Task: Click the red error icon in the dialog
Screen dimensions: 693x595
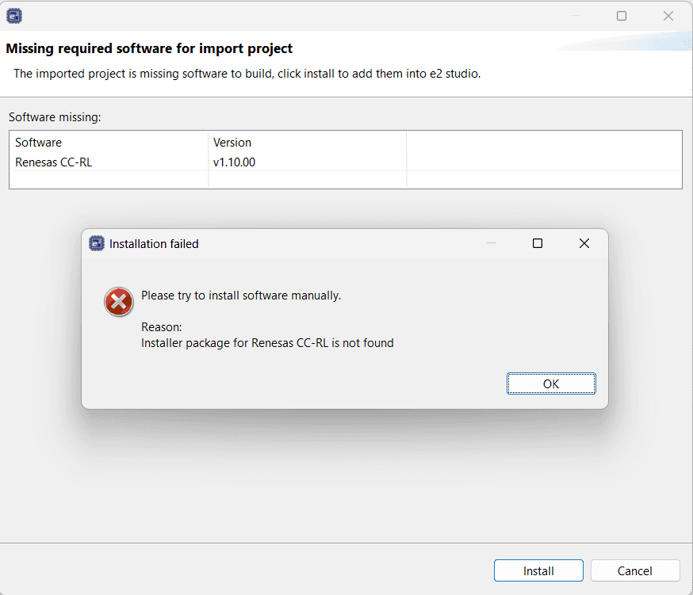Action: pos(119,302)
